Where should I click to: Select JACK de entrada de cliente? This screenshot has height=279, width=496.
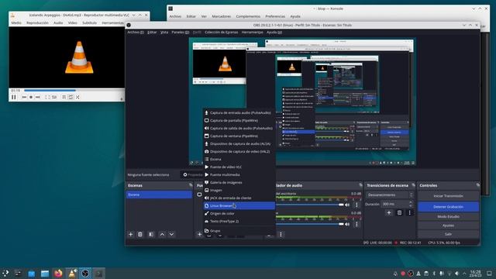tap(239, 198)
